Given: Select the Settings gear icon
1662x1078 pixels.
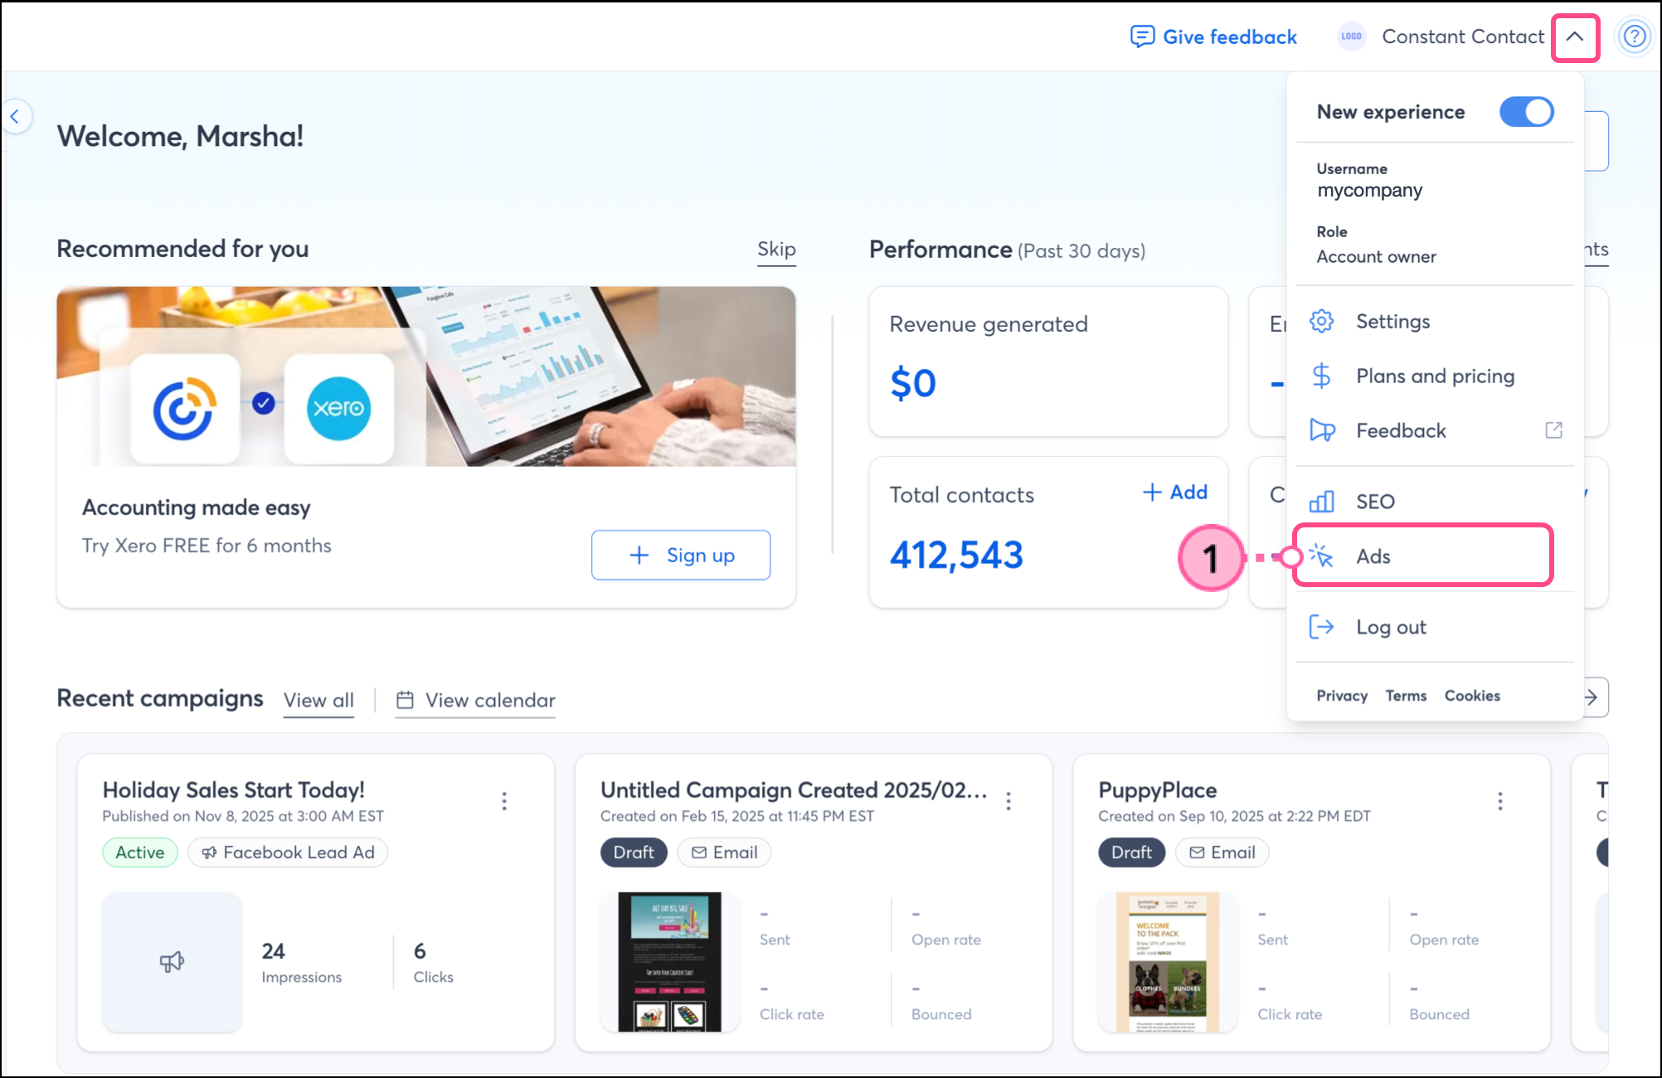Looking at the screenshot, I should pyautogui.click(x=1321, y=321).
